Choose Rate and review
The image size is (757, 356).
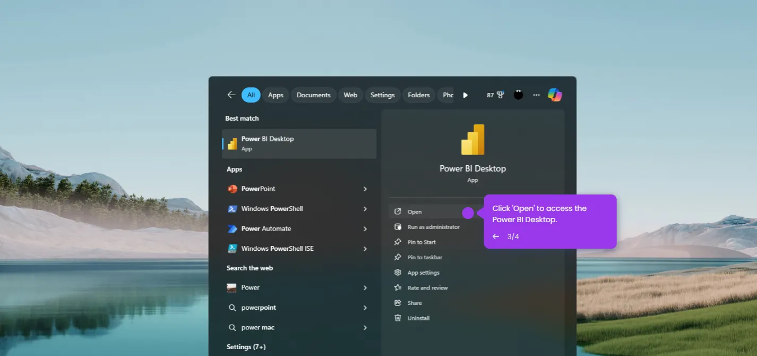[427, 288]
